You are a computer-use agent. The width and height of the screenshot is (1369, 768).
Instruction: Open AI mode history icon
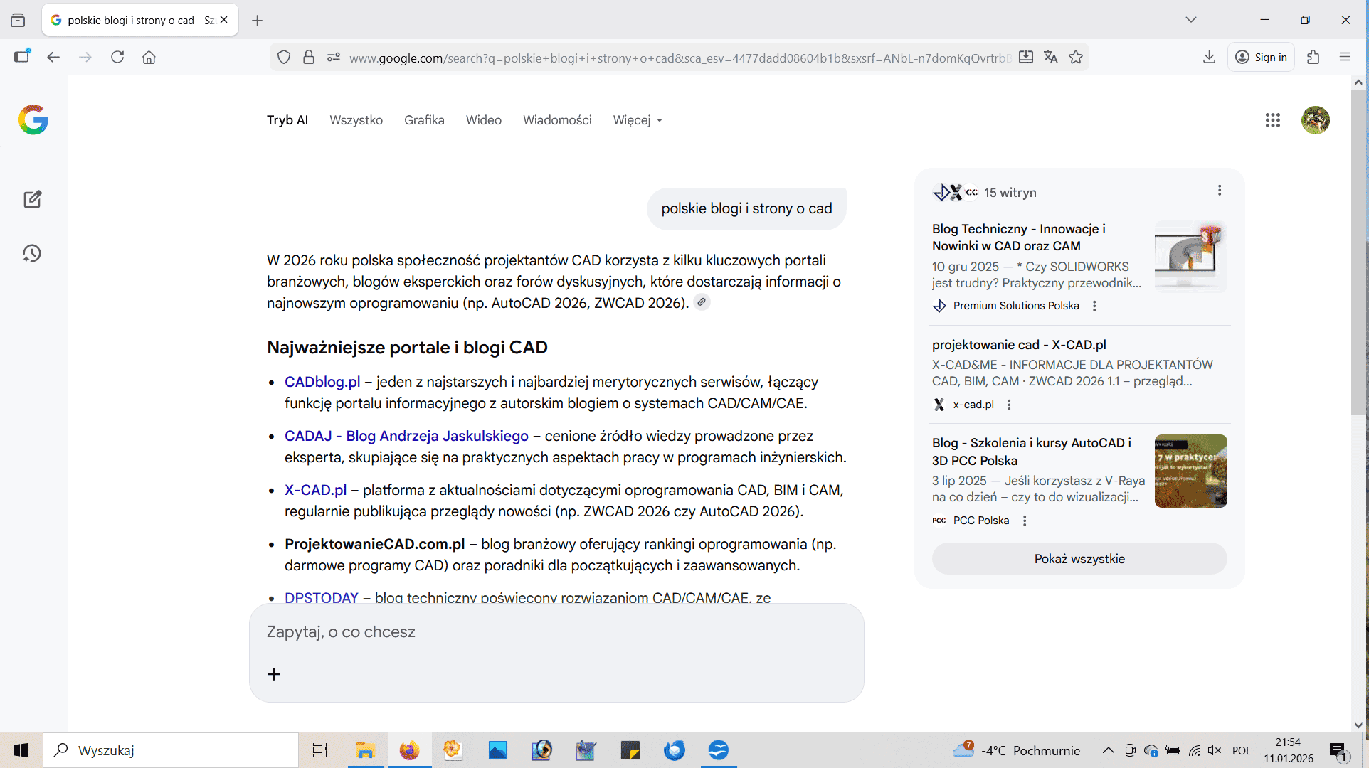click(x=32, y=254)
